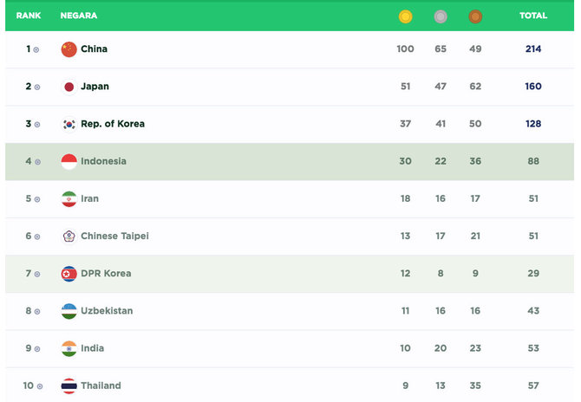
Task: Expand the rank 7 row arrow
Action: [x=36, y=274]
